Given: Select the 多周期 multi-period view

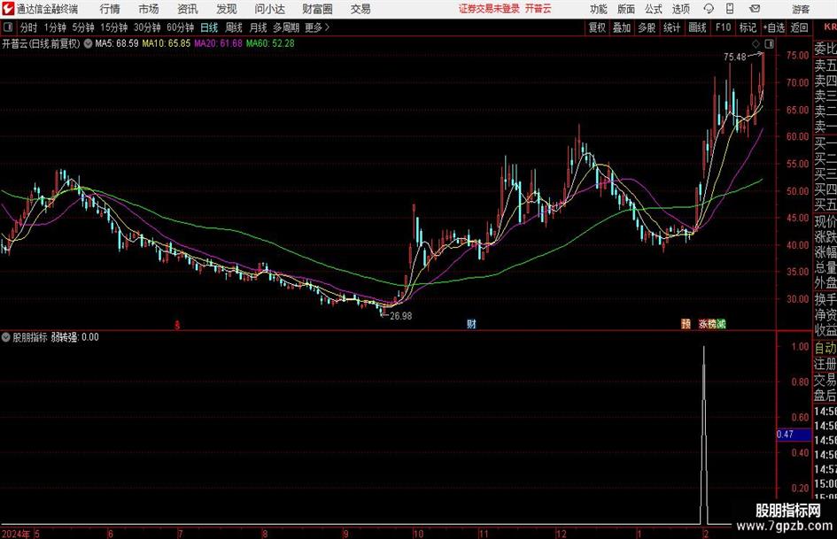Looking at the screenshot, I should coord(286,27).
